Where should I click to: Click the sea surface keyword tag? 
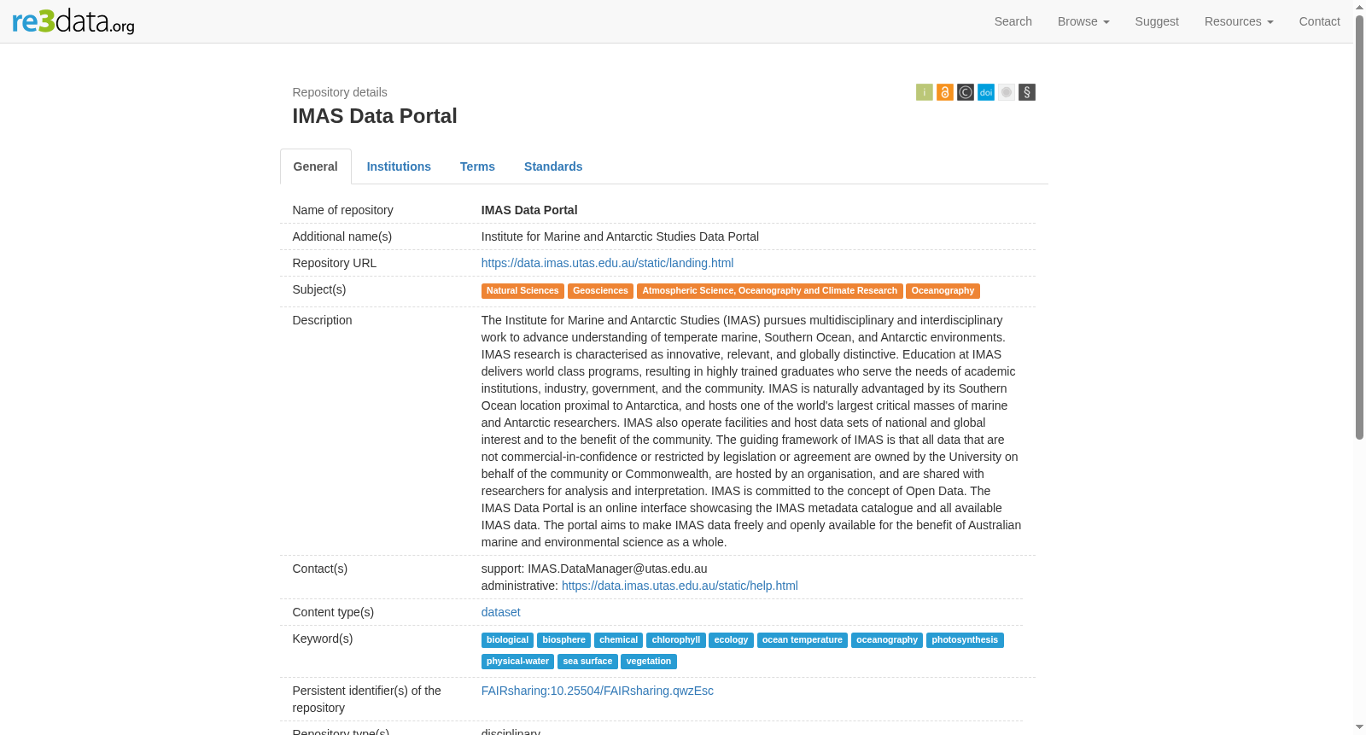[x=587, y=662]
